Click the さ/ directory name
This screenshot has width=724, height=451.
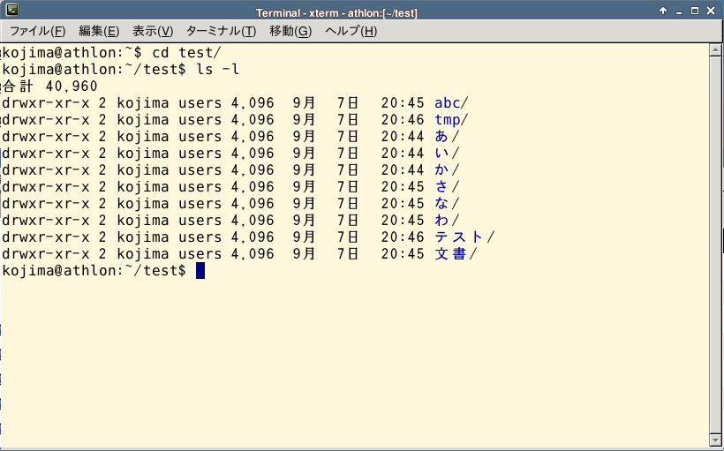[447, 187]
